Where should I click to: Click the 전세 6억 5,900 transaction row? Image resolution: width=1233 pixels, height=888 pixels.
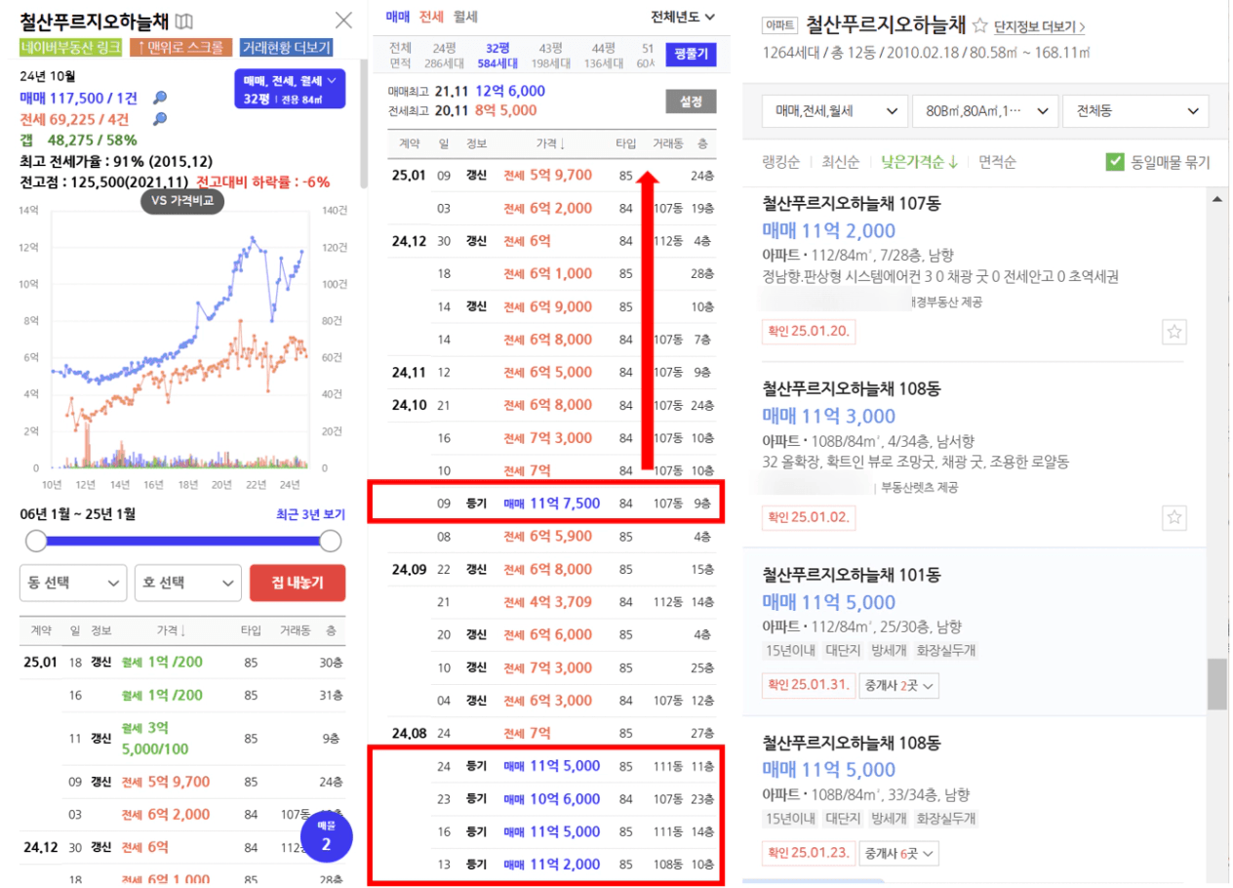point(552,535)
